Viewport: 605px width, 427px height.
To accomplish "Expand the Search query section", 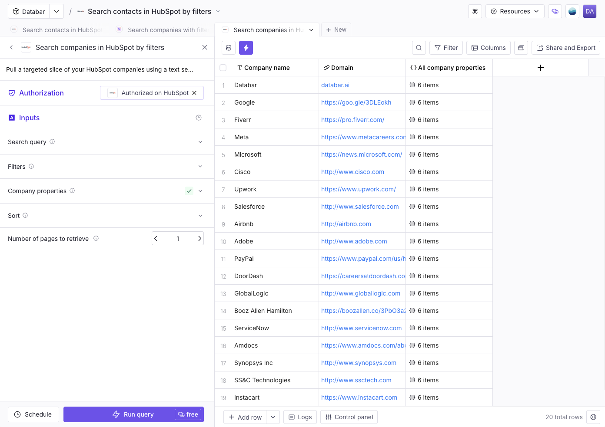I will (x=200, y=142).
